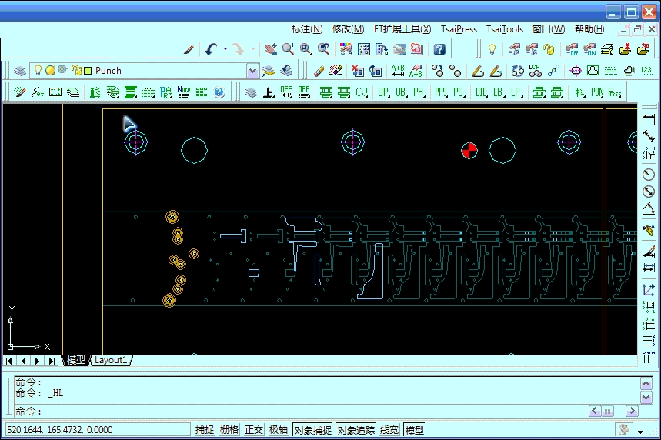Toggle 捕捉 snap mode in status bar
This screenshot has width=661, height=440.
point(205,430)
